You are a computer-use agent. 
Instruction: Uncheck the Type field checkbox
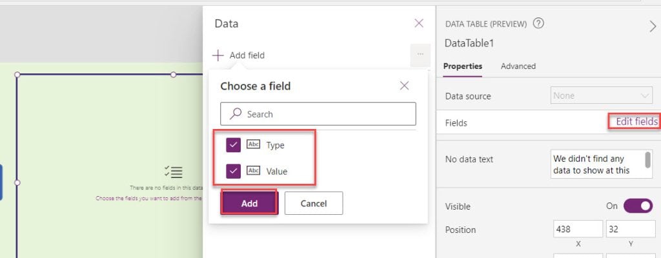tap(233, 145)
